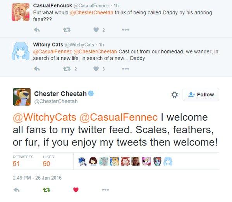The image size is (232, 202).
Task: Retweet Chester Cheetah's main tweet
Action: point(46,190)
